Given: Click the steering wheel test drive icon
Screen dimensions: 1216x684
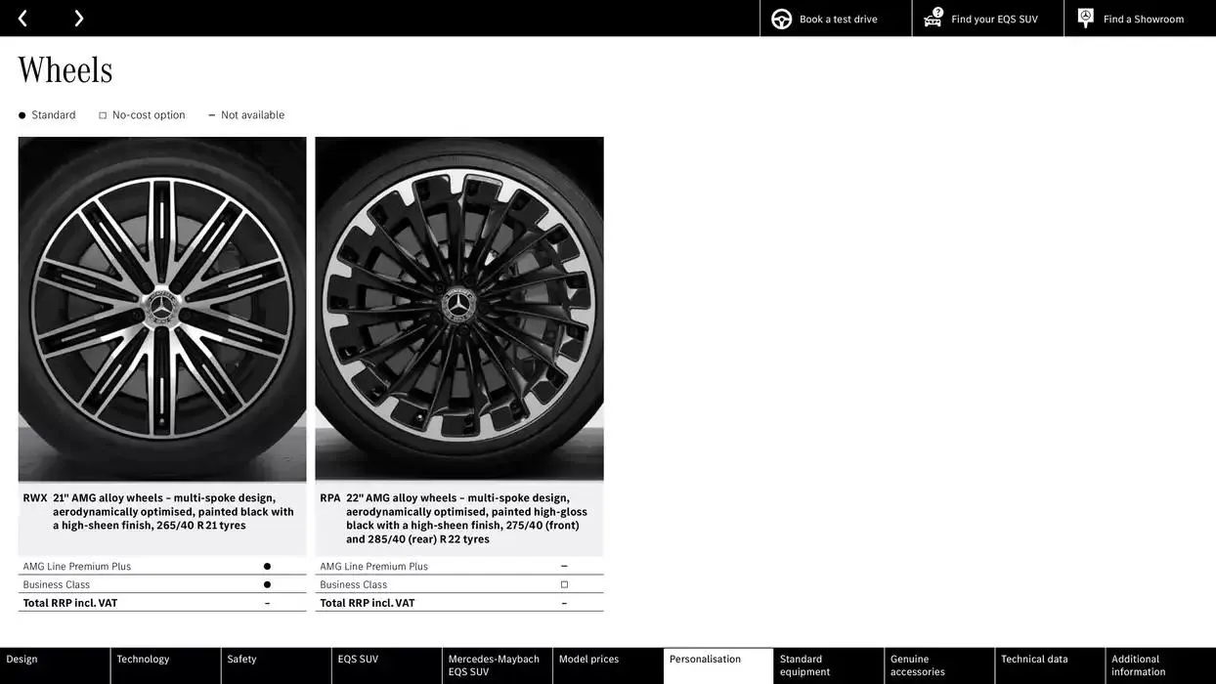Looking at the screenshot, I should pyautogui.click(x=781, y=19).
